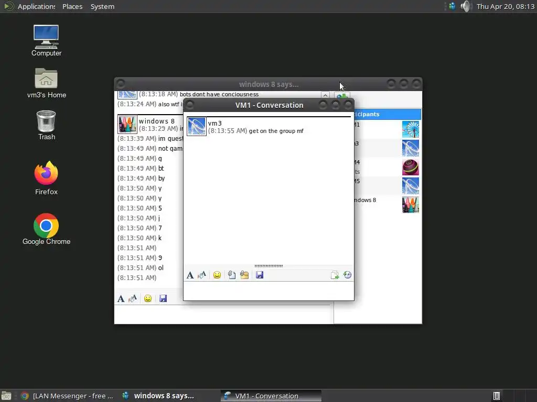537x402 pixels.
Task: Click chat line '(8:13:24 AM) also wtf'
Action: (x=150, y=104)
